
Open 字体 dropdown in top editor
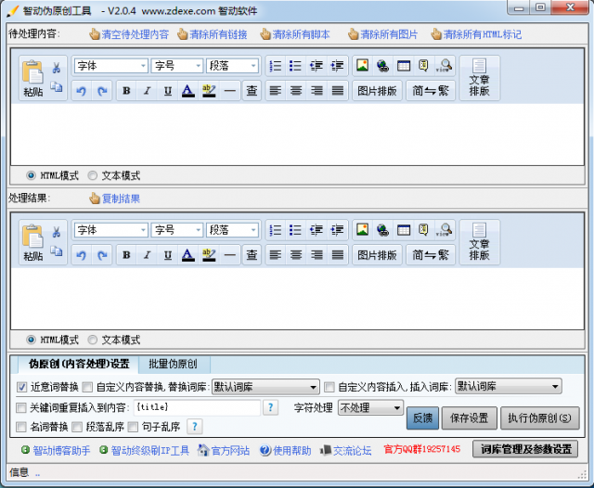click(110, 66)
